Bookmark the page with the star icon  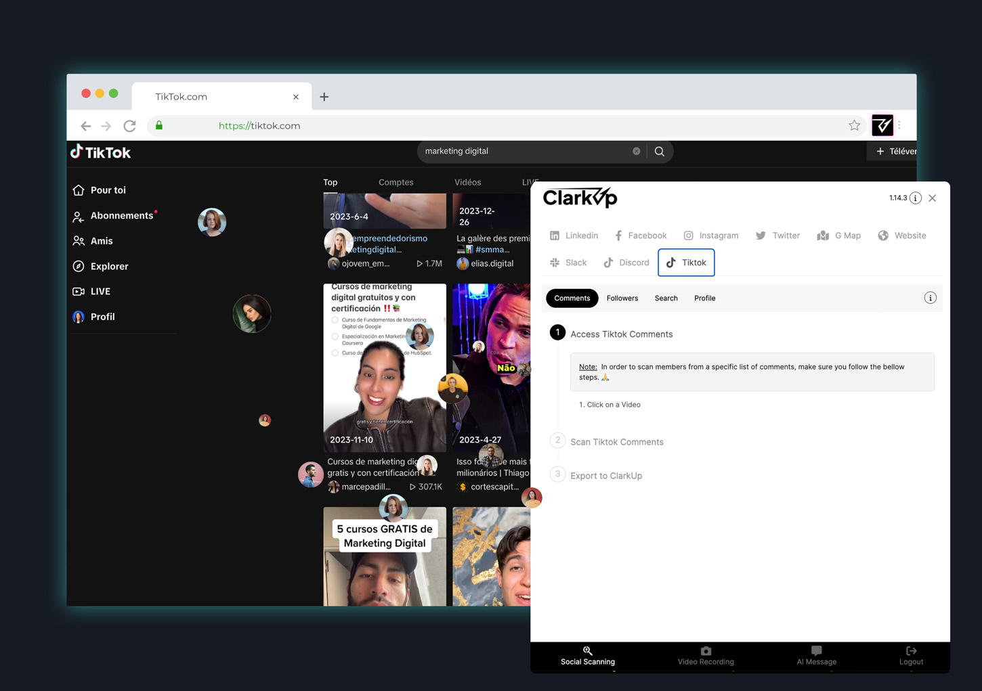click(855, 125)
